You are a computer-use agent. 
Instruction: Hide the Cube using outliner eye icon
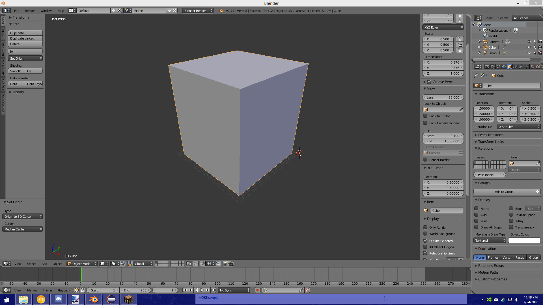coord(529,47)
